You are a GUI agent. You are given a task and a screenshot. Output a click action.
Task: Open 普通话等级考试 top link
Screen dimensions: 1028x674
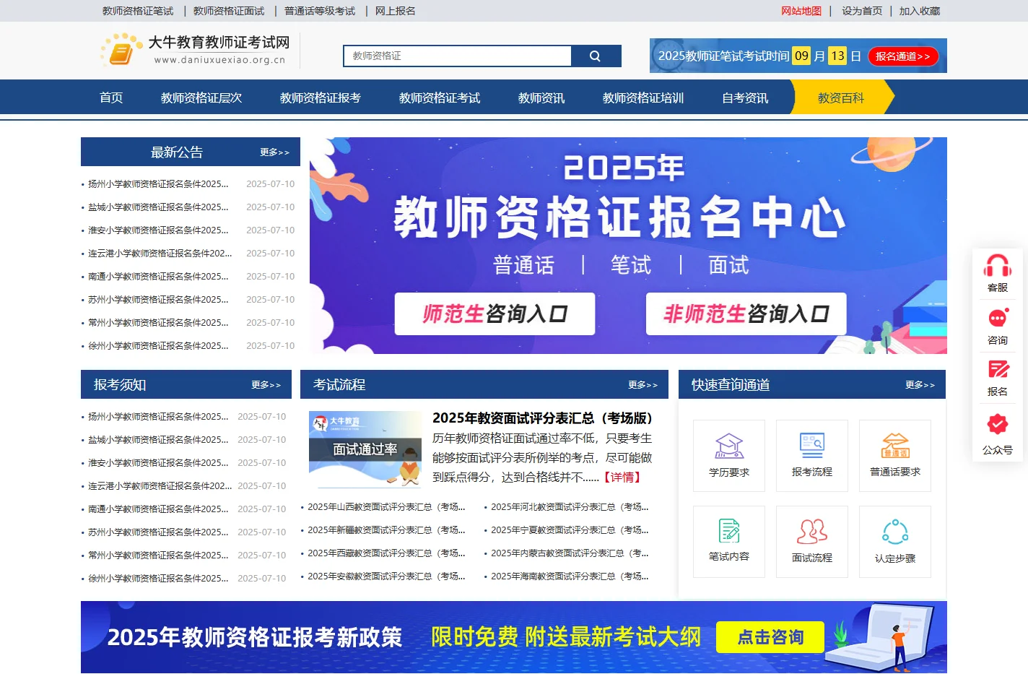[x=320, y=11]
